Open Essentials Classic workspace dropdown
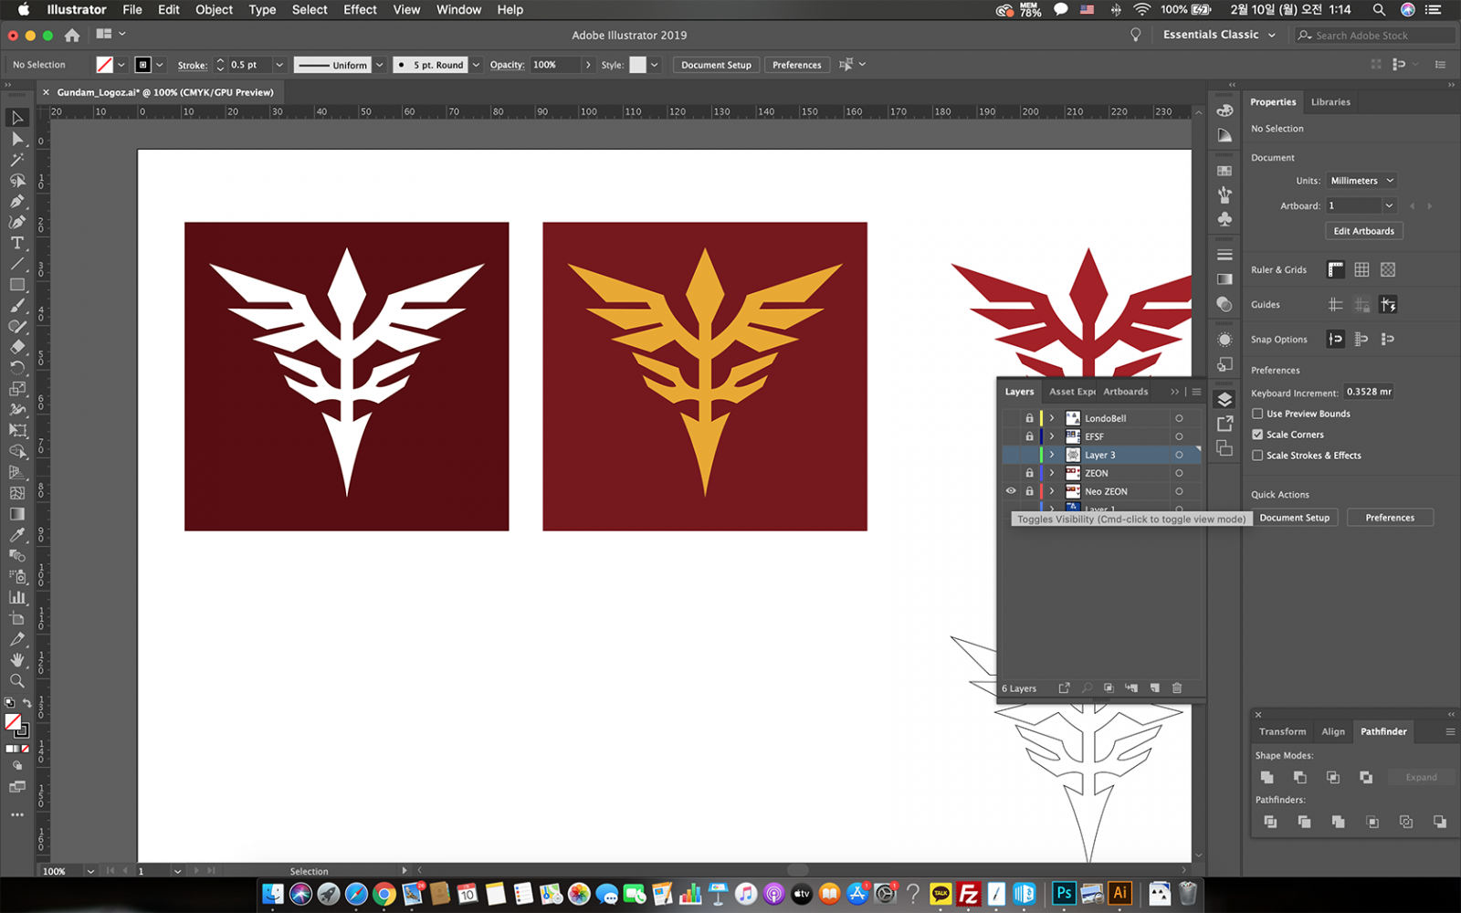This screenshot has width=1461, height=913. click(1219, 35)
